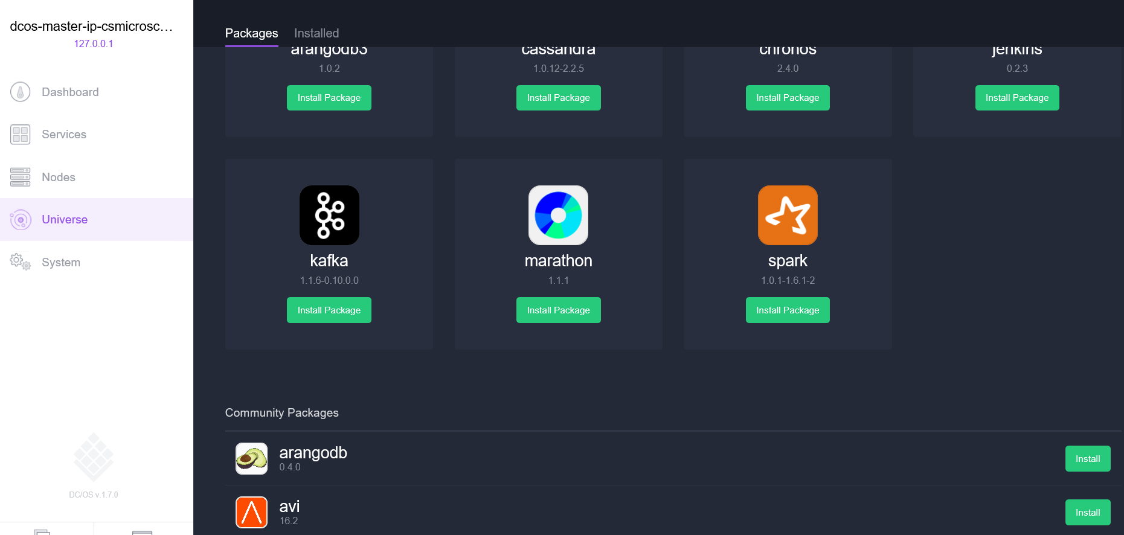The image size is (1124, 535).
Task: Select Universe in the sidebar
Action: [x=97, y=220]
